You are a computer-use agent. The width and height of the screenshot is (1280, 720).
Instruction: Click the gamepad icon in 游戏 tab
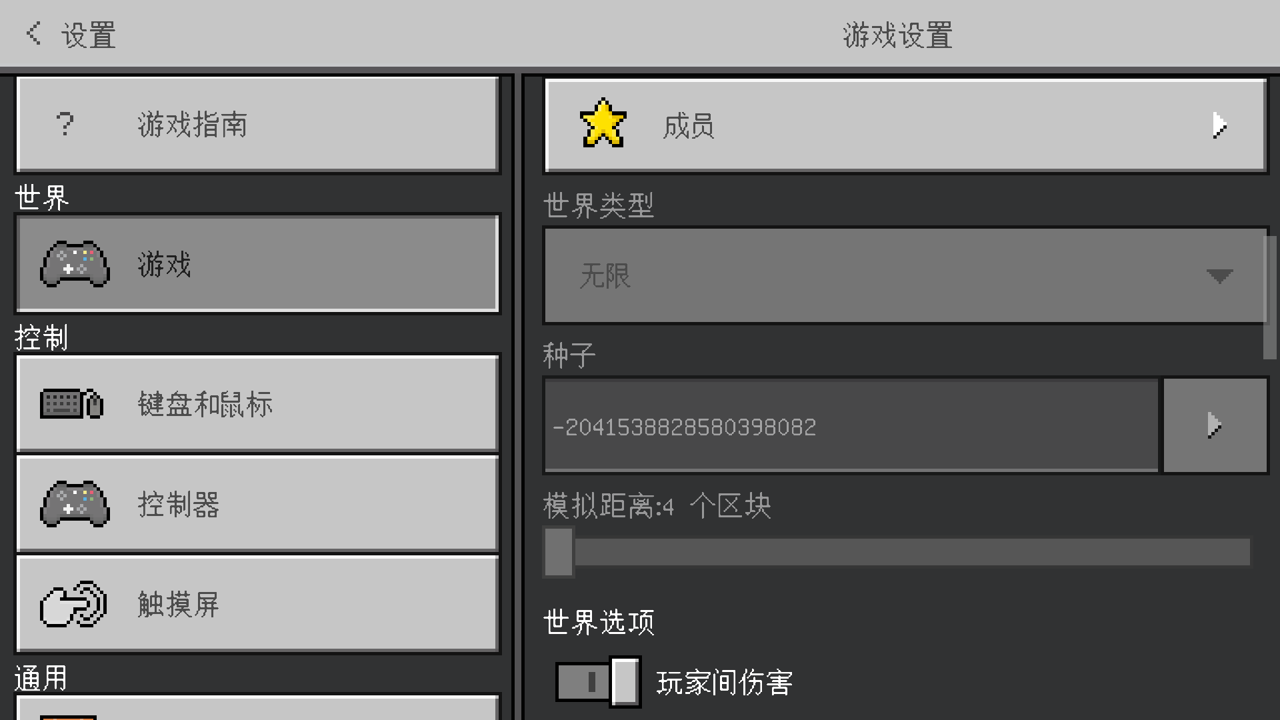(x=75, y=264)
